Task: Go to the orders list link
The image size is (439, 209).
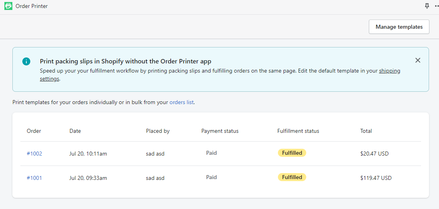Action: pyautogui.click(x=181, y=102)
